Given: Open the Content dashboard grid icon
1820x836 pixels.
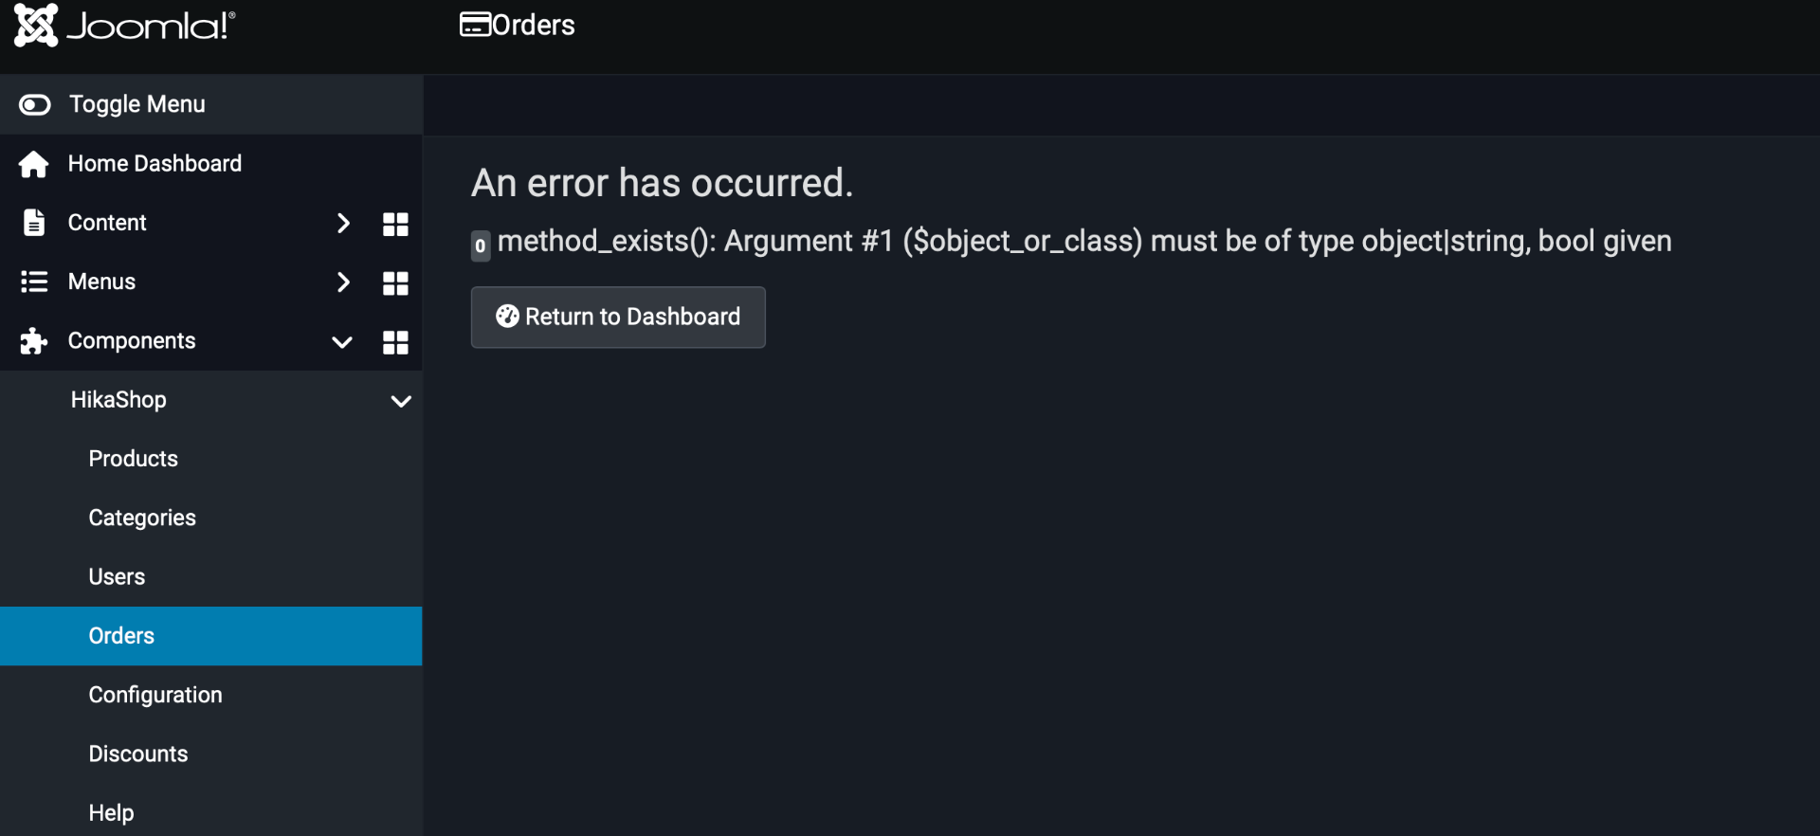Looking at the screenshot, I should point(395,224).
